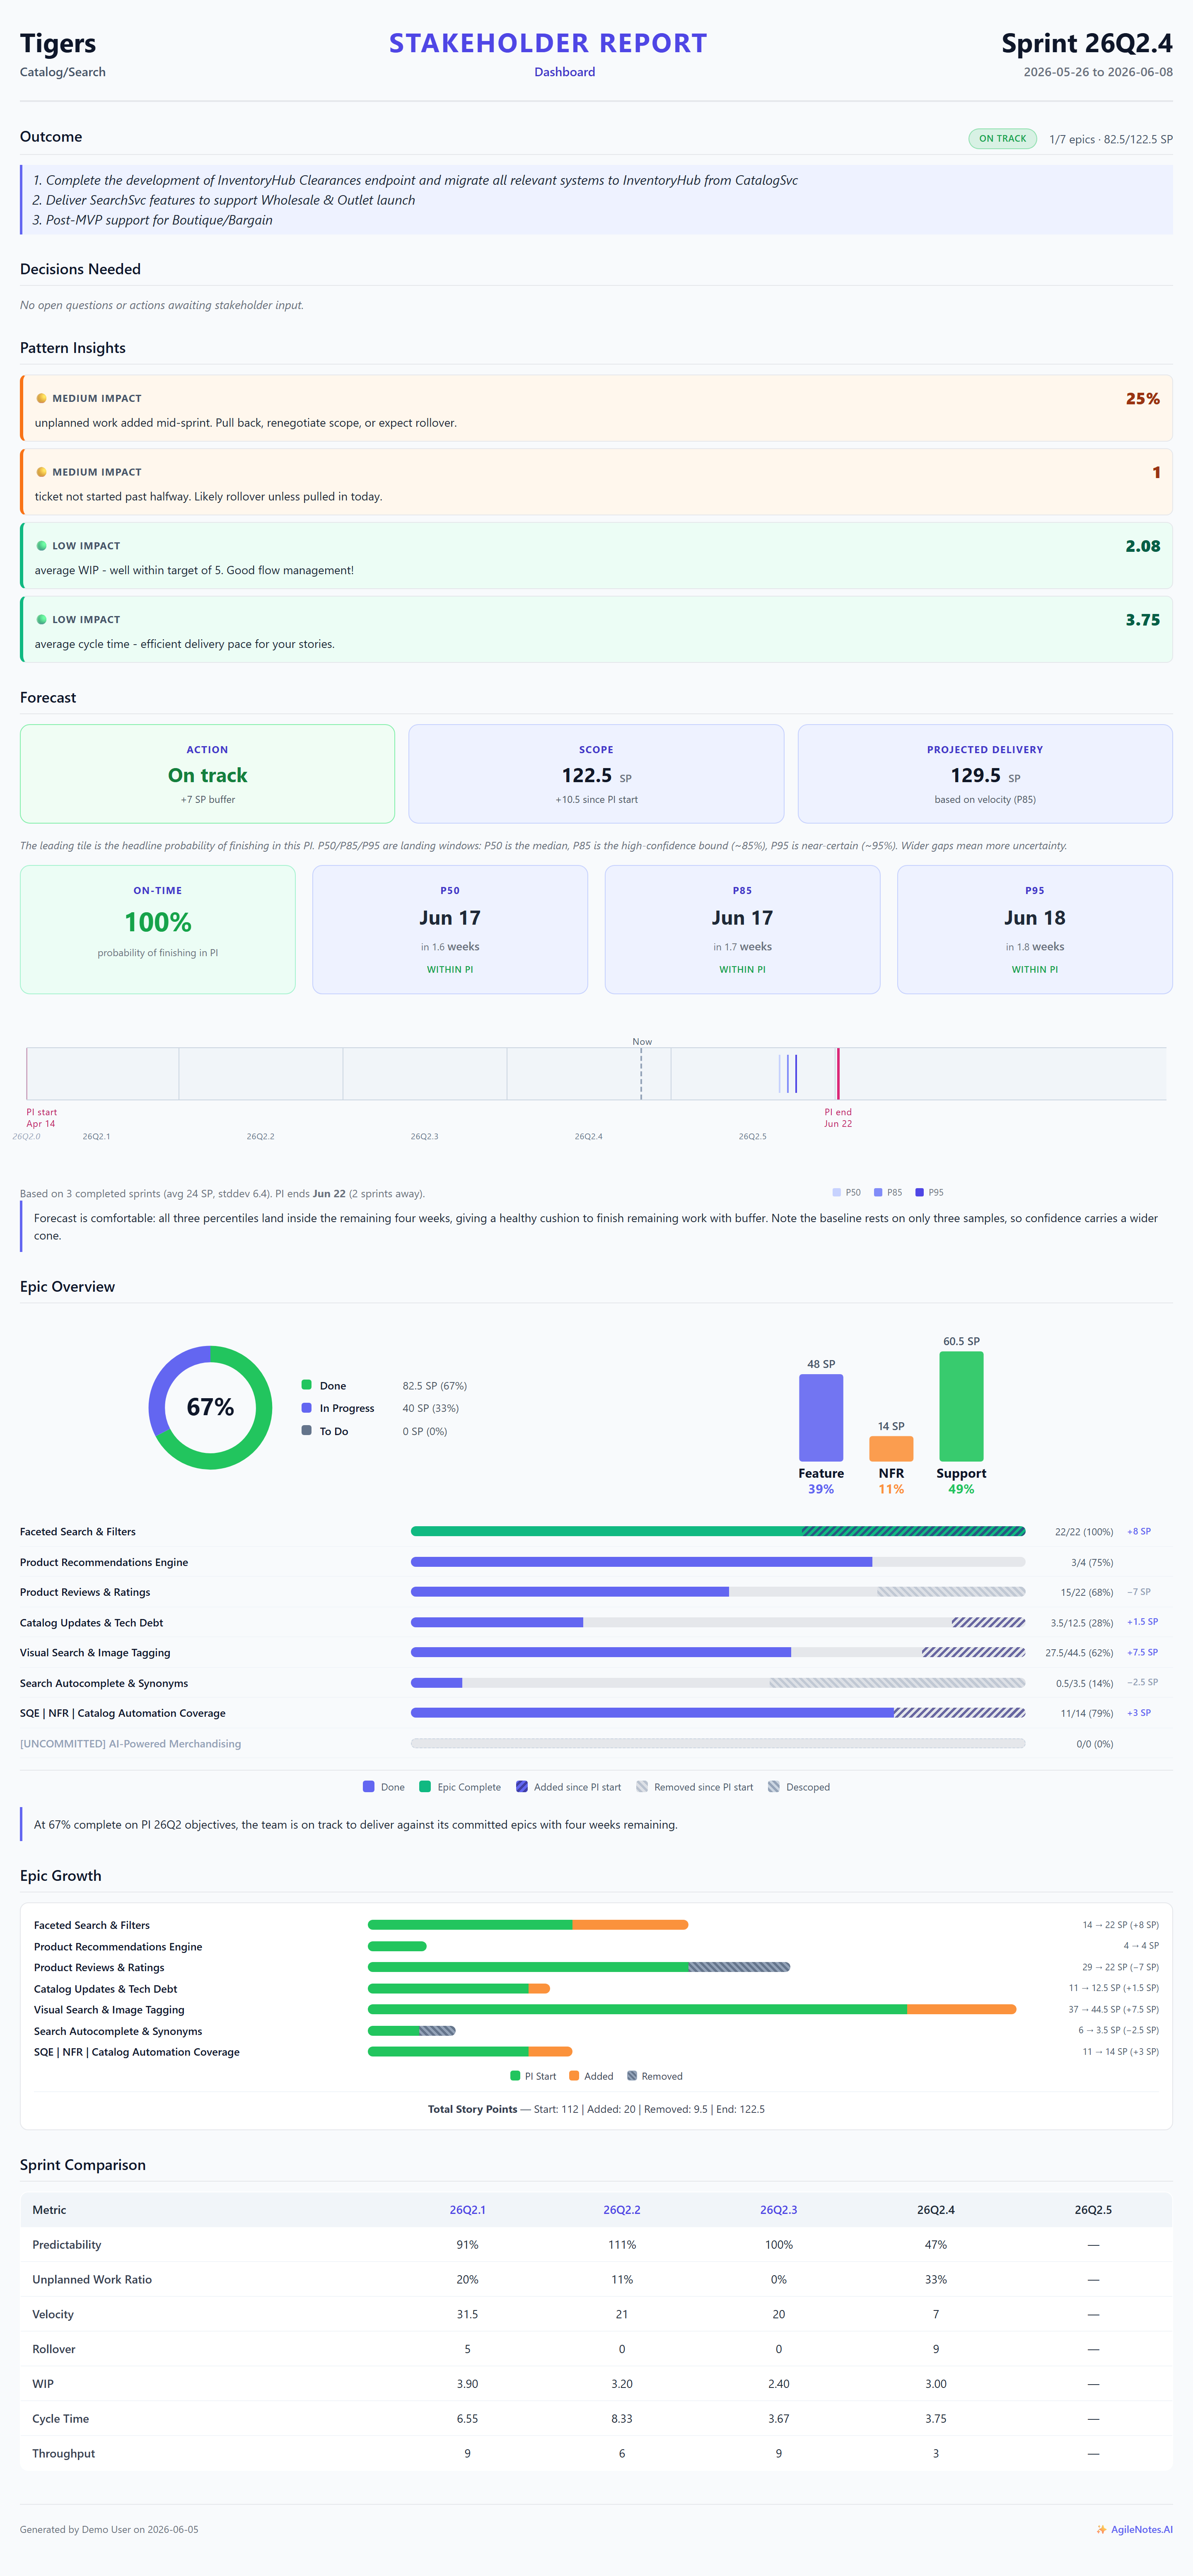Click the P95 legend swatch under timeline
Image resolution: width=1193 pixels, height=2576 pixels.
(919, 1192)
